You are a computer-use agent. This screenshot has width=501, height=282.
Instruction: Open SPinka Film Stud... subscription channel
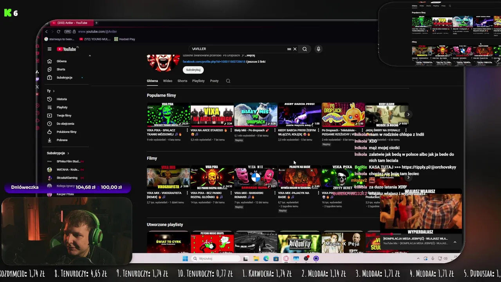65,161
